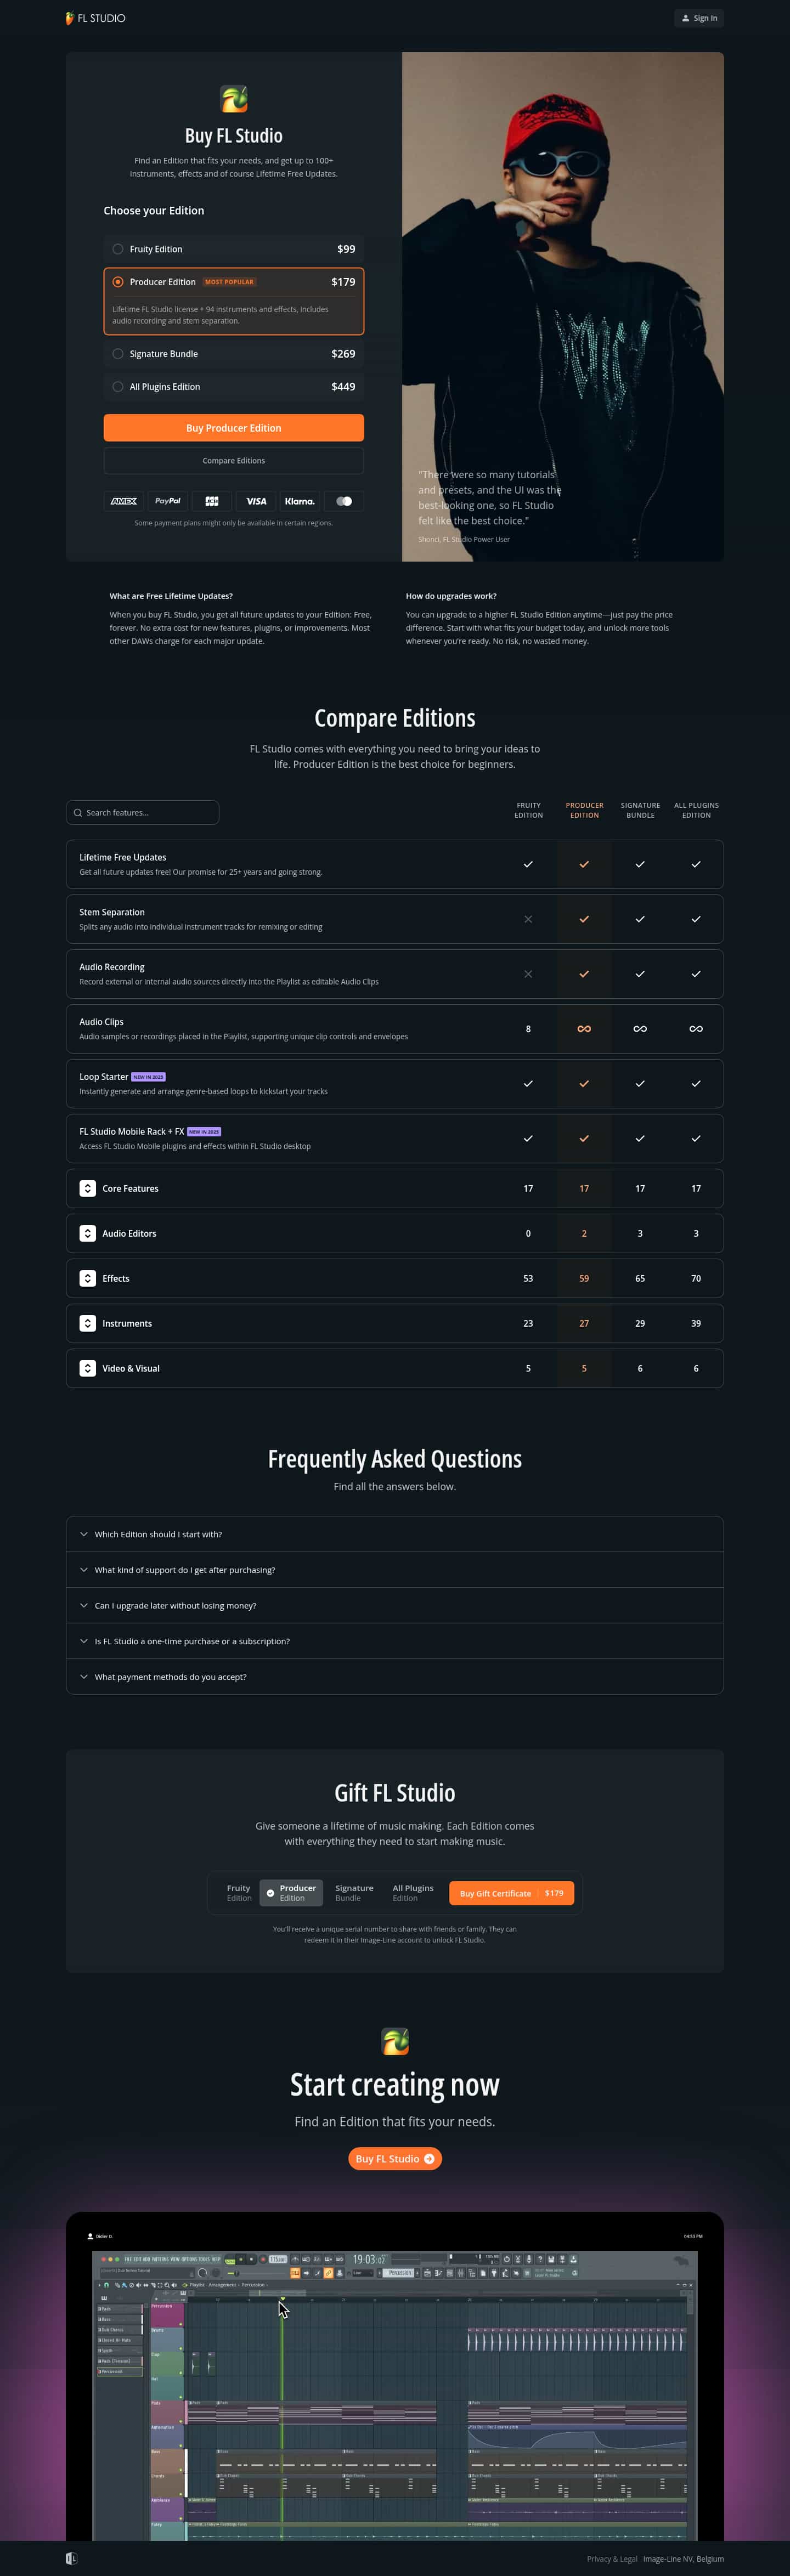Open the "Which Edition should I start with?" FAQ
790x2576 pixels.
[x=158, y=1534]
